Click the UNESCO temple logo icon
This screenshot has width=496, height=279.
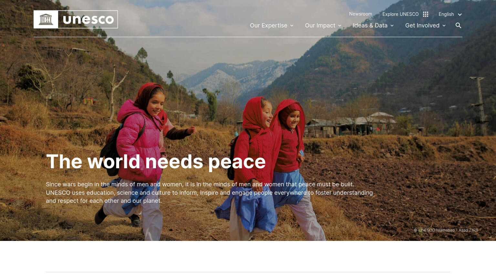pos(46,19)
